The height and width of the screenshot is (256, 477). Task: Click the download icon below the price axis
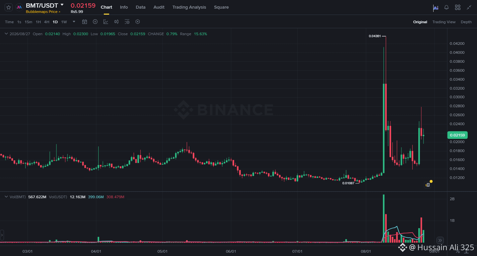[466, 251]
